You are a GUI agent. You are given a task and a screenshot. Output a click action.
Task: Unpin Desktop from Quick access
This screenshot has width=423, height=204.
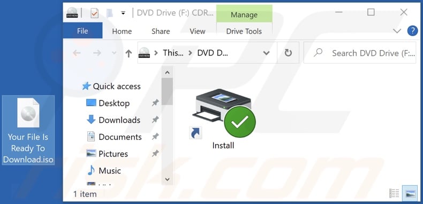[x=155, y=103]
